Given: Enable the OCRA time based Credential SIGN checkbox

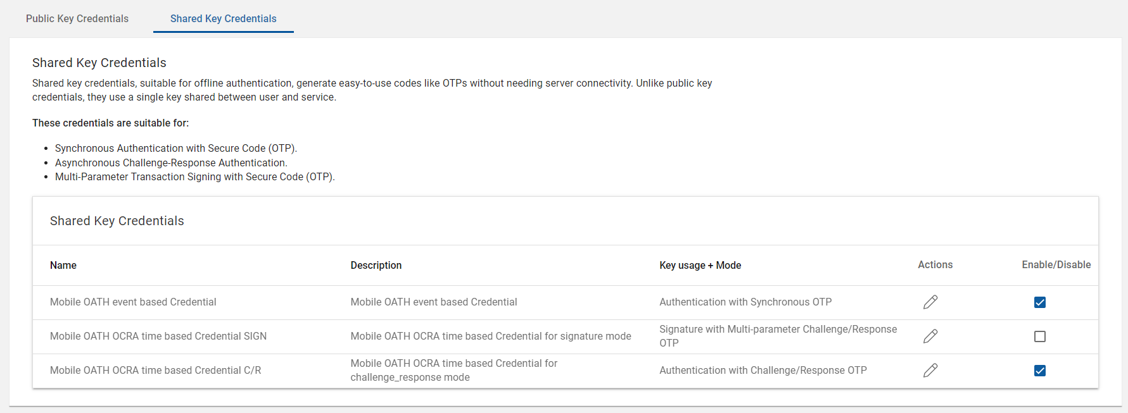Looking at the screenshot, I should pos(1039,336).
